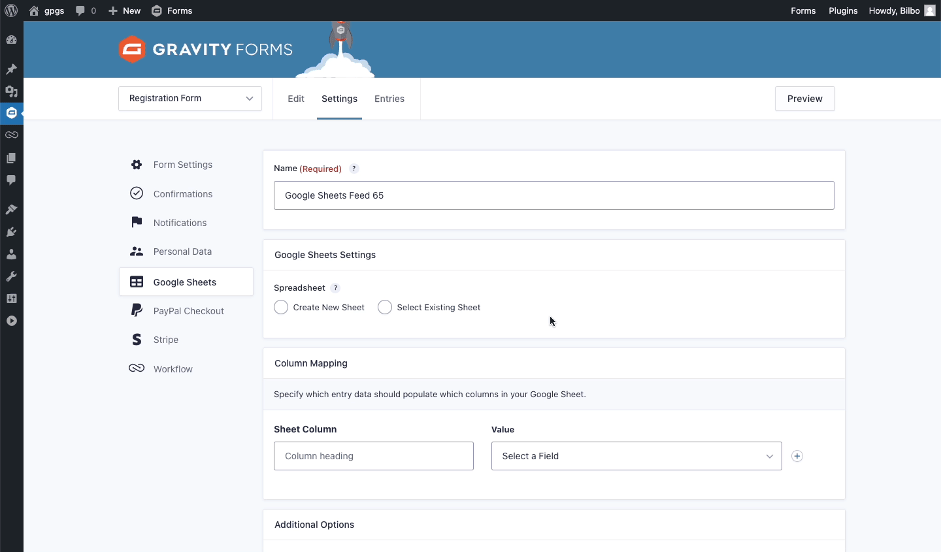Image resolution: width=941 pixels, height=552 pixels.
Task: Click the Preview button
Action: click(805, 99)
